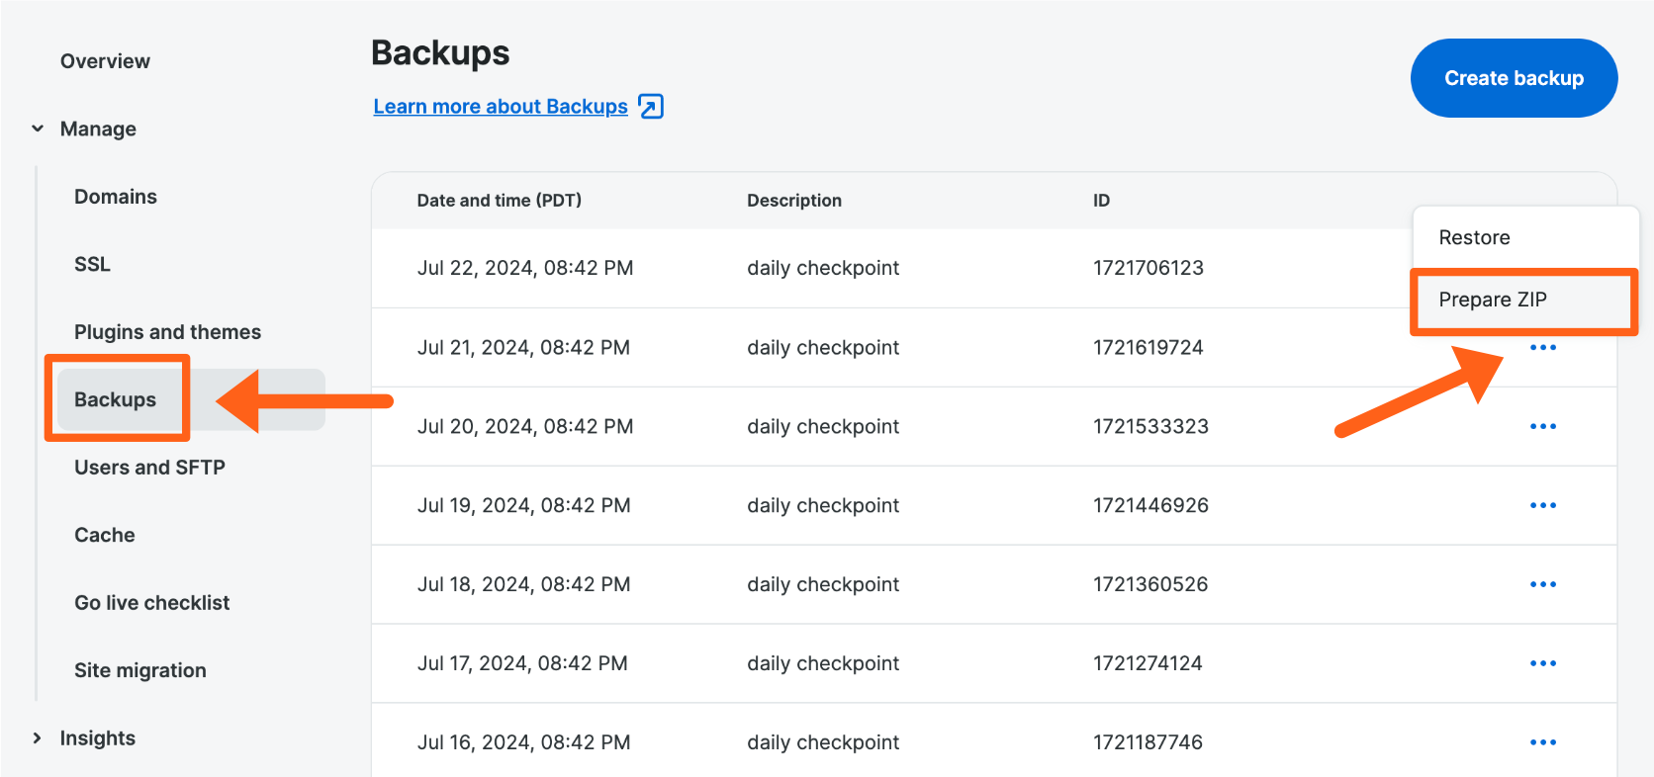This screenshot has width=1654, height=777.
Task: Open actions menu for Jul 19 backup
Action: coord(1542,506)
